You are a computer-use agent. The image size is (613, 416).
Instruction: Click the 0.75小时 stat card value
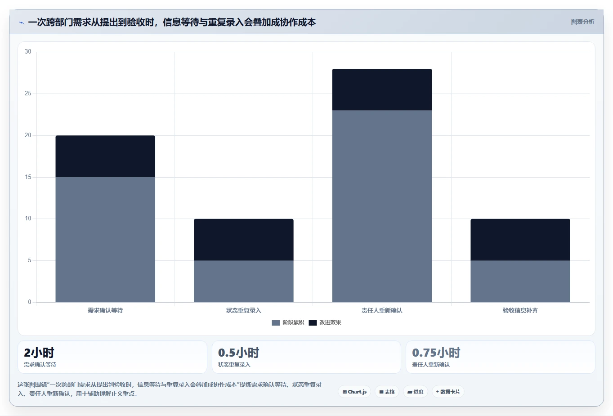(436, 353)
